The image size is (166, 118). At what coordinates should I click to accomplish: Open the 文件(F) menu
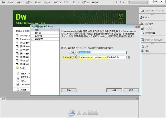coord(11,2)
